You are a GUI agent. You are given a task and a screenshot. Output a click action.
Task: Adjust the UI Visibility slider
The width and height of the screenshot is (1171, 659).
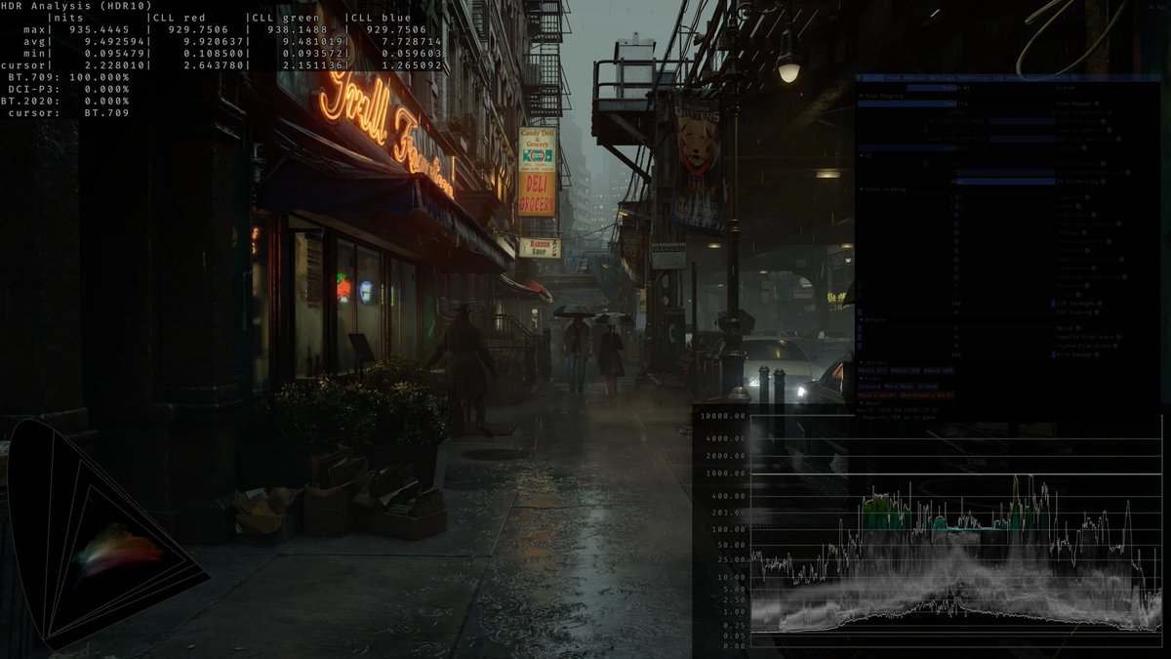click(956, 182)
